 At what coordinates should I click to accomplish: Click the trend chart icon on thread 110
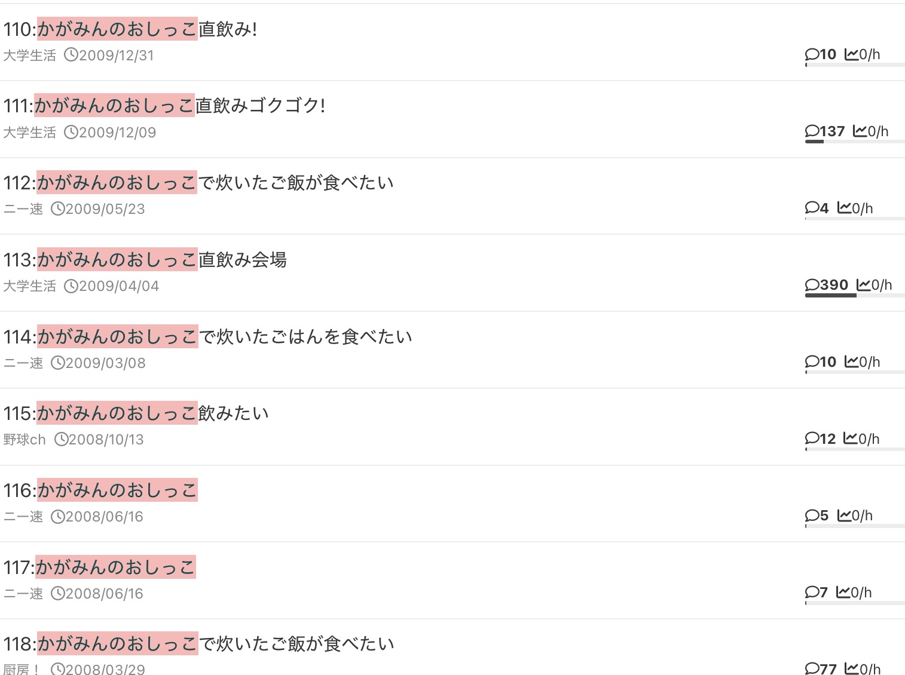pos(851,54)
